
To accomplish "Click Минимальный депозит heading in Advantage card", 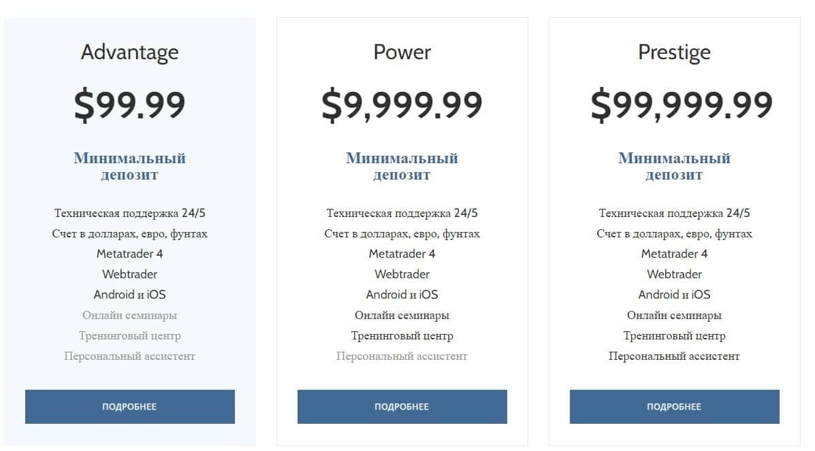I will click(x=129, y=167).
